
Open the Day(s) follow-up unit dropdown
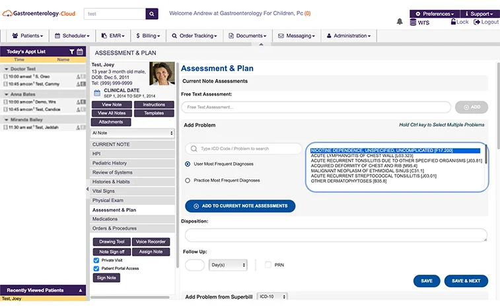228,265
